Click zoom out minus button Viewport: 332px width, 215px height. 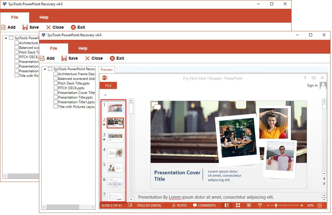[268, 205]
